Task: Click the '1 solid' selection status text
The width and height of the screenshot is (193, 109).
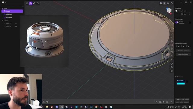Action: click(178, 99)
